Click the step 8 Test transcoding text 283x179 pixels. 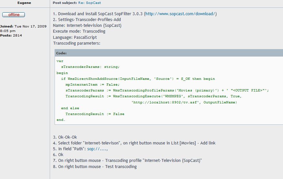[95, 166]
